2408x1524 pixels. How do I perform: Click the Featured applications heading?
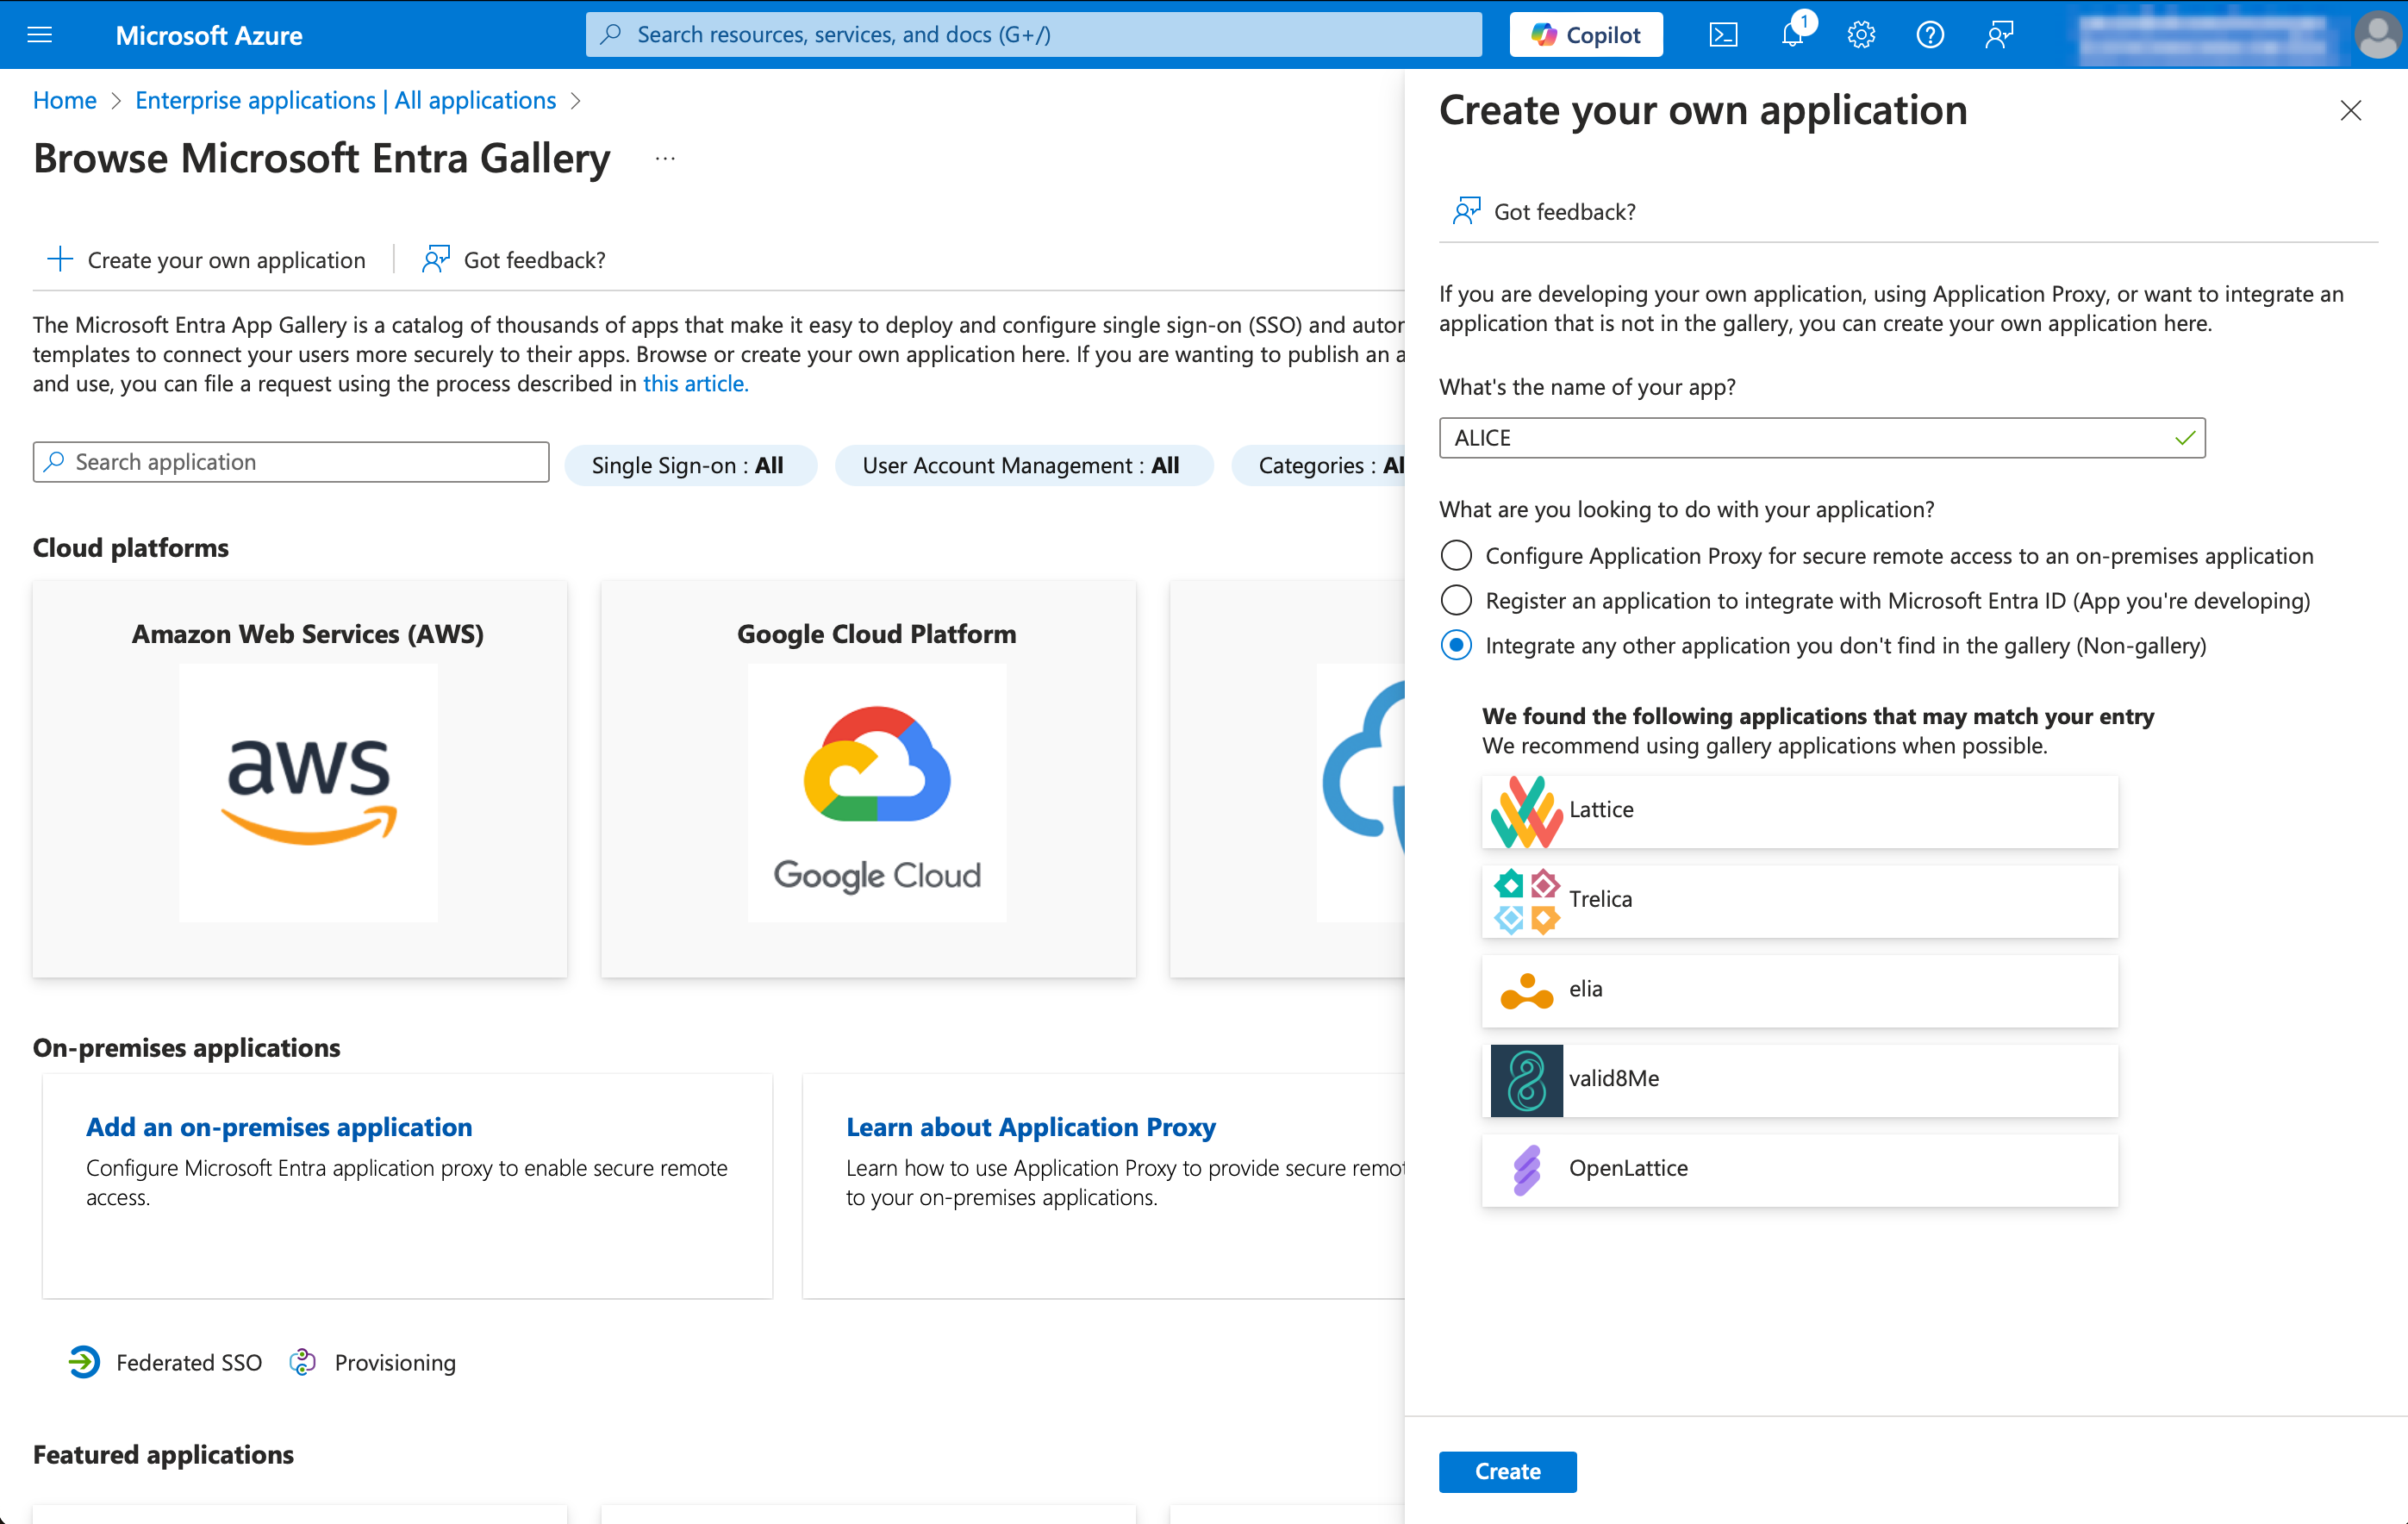(x=163, y=1454)
